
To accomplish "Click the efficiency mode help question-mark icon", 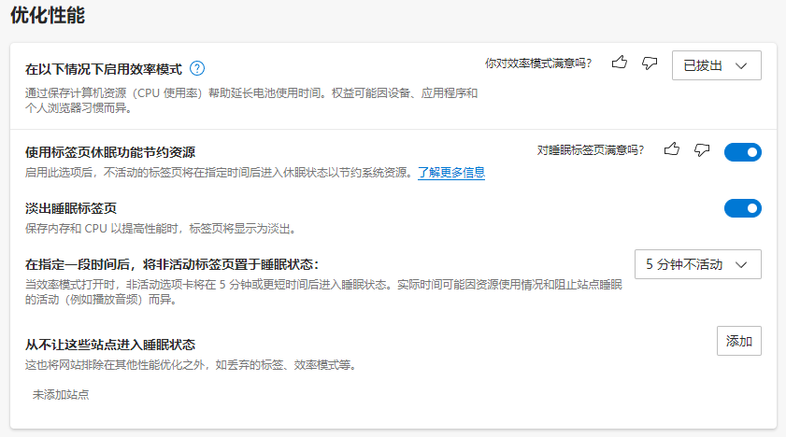I will pos(197,68).
